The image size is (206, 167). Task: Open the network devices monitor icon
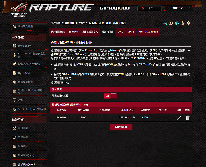pos(177,23)
